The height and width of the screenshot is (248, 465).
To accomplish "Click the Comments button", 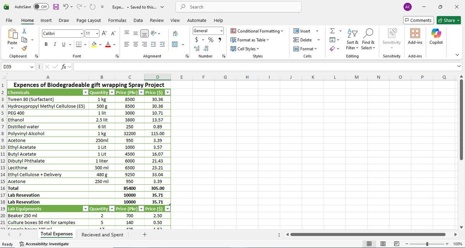I will (418, 20).
